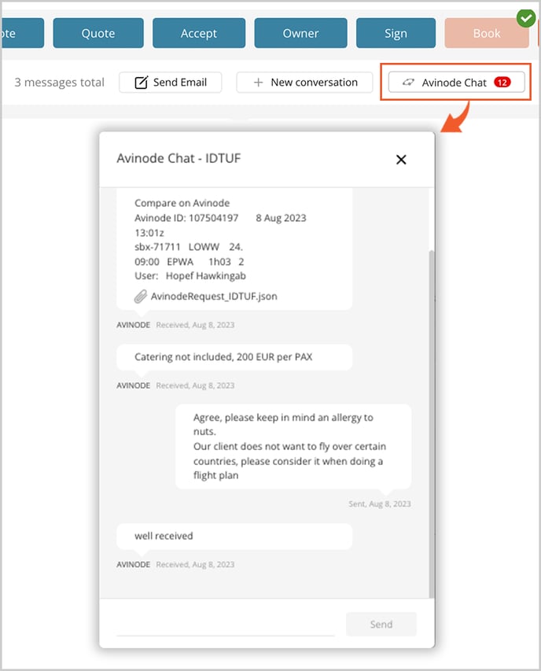Viewport: 541px width, 671px height.
Task: Click the paperclip attachment icon
Action: click(140, 296)
